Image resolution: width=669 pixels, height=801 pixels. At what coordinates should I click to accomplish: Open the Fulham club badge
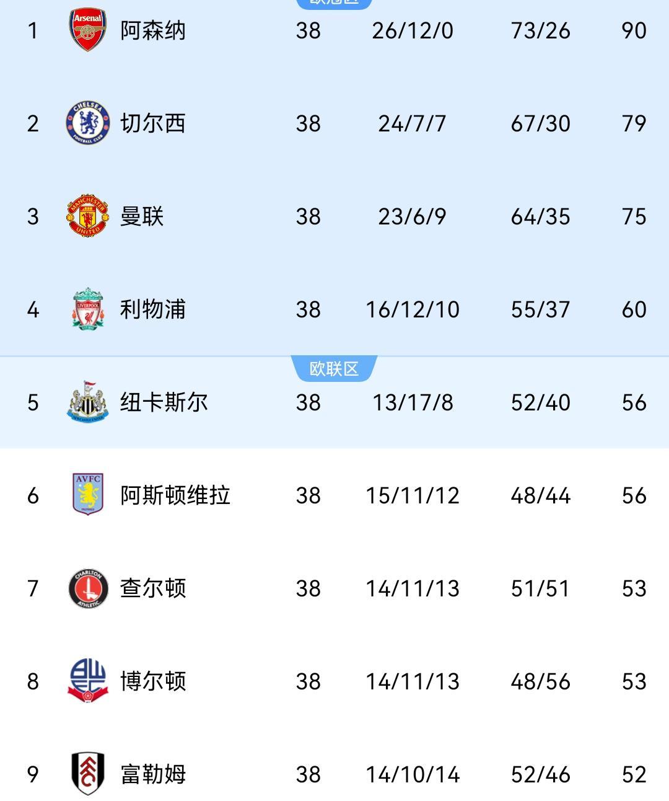pos(87,774)
